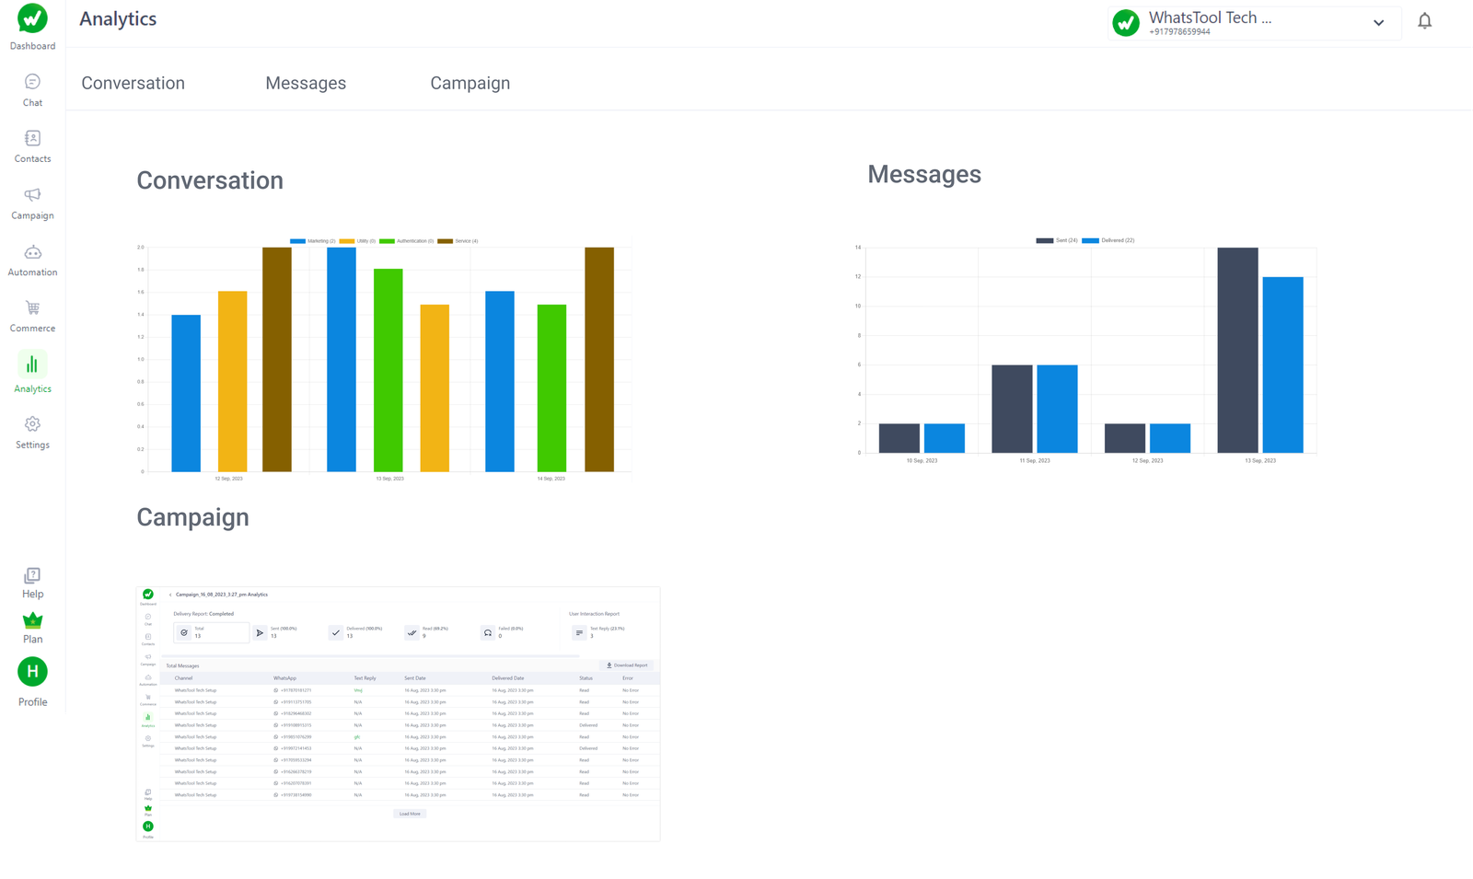The image size is (1473, 879).
Task: Switch to the Messages tab
Action: (306, 83)
